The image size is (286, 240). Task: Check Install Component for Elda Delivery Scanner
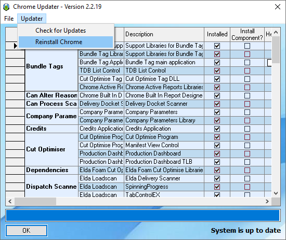[x=247, y=178]
